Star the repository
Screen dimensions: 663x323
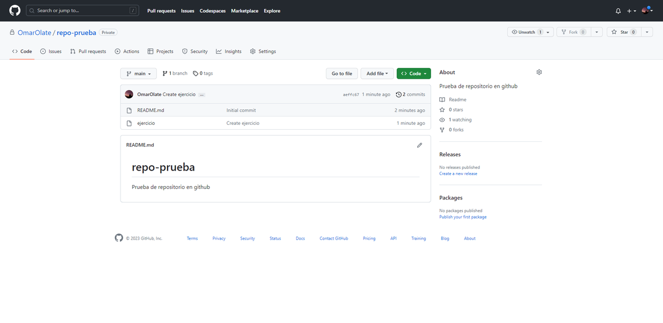624,32
